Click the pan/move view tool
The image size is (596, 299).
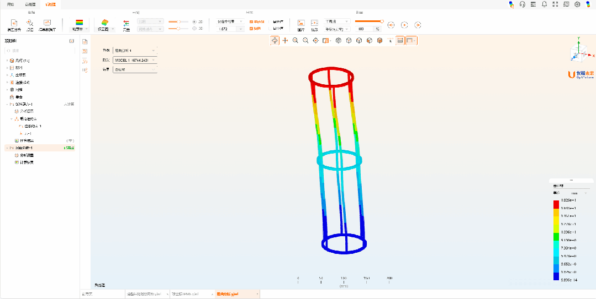[285, 40]
